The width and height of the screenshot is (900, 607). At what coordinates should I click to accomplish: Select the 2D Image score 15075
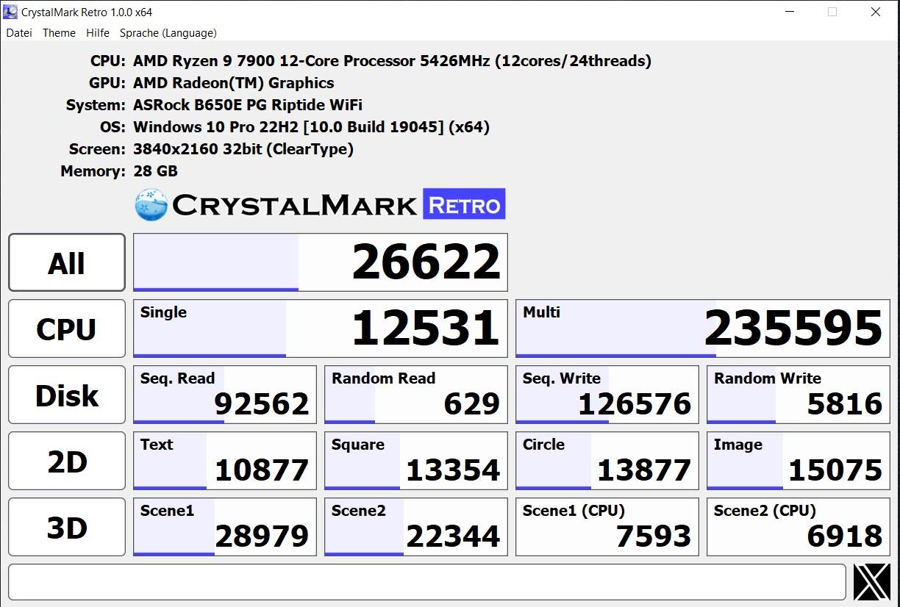pos(799,461)
